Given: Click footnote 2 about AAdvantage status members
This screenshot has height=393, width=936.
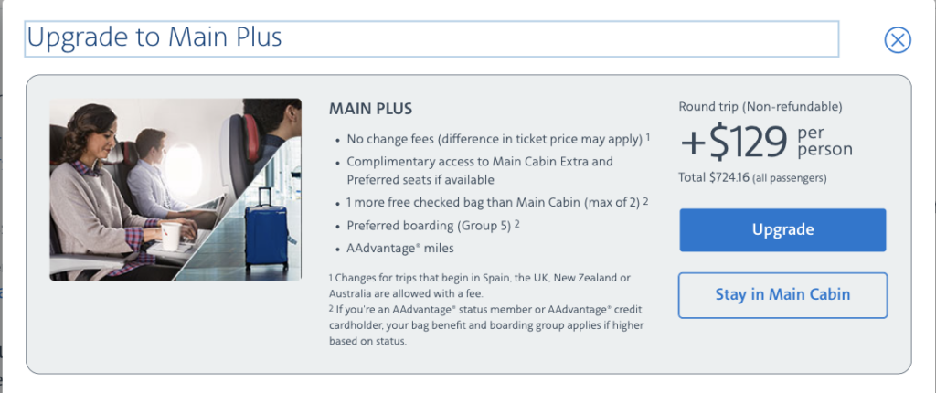Looking at the screenshot, I should click(486, 326).
